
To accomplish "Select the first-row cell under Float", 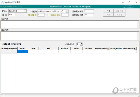I will click(x=77, y=52).
